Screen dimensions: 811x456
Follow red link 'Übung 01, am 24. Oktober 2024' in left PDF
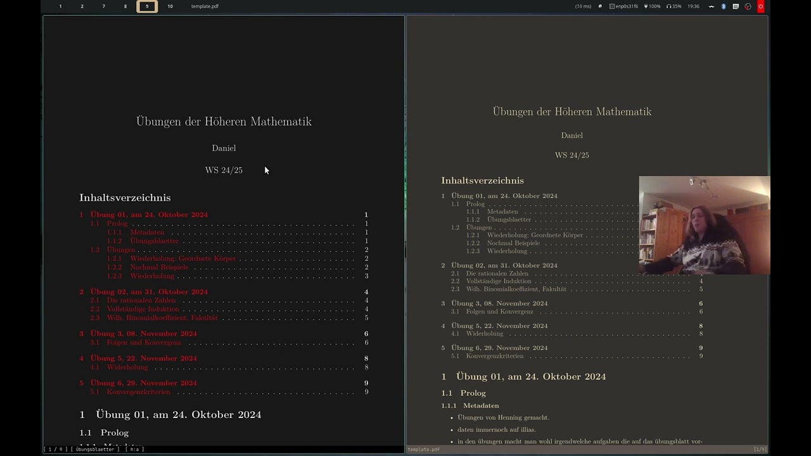149,215
